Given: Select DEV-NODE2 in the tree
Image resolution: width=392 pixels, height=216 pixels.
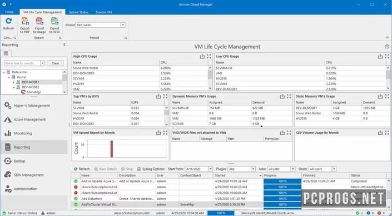Looking at the screenshot, I should (x=30, y=87).
